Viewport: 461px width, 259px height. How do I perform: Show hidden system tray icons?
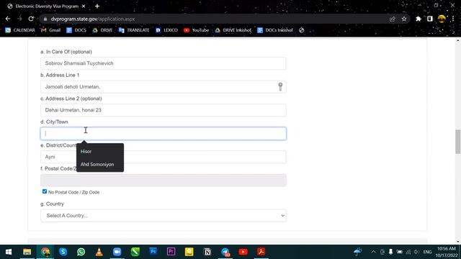click(373, 252)
